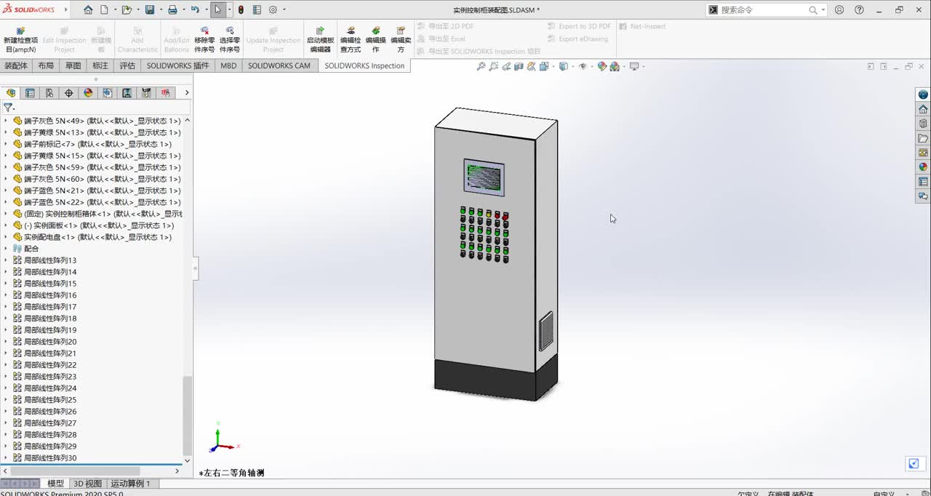
Task: Switch to the MBD tab
Action: 228,65
